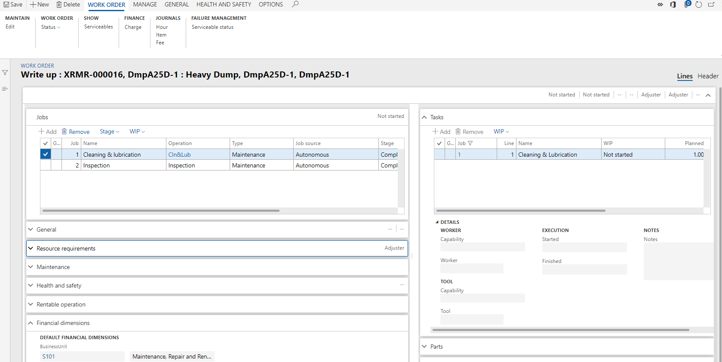Viewport: 722px width, 362px height.
Task: Toggle select-all checkbox in Tasks grid
Action: [439, 143]
